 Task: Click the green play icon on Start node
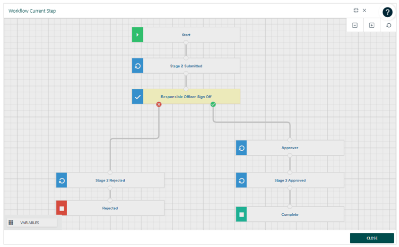[137, 34]
